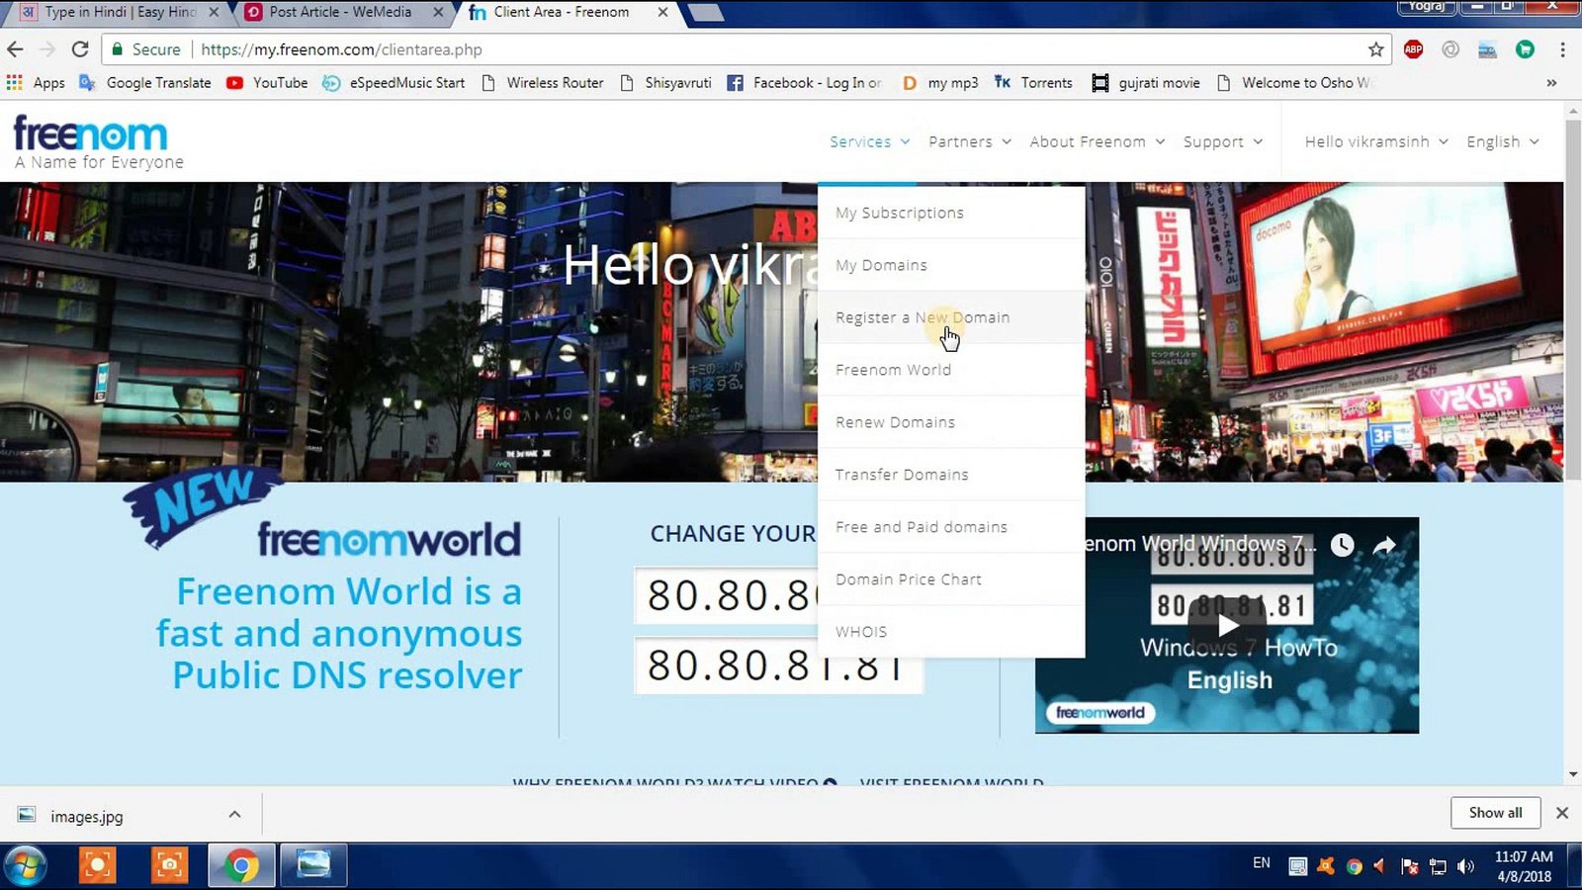The image size is (1582, 890).
Task: Bookmark this page with star icon
Action: (1375, 49)
